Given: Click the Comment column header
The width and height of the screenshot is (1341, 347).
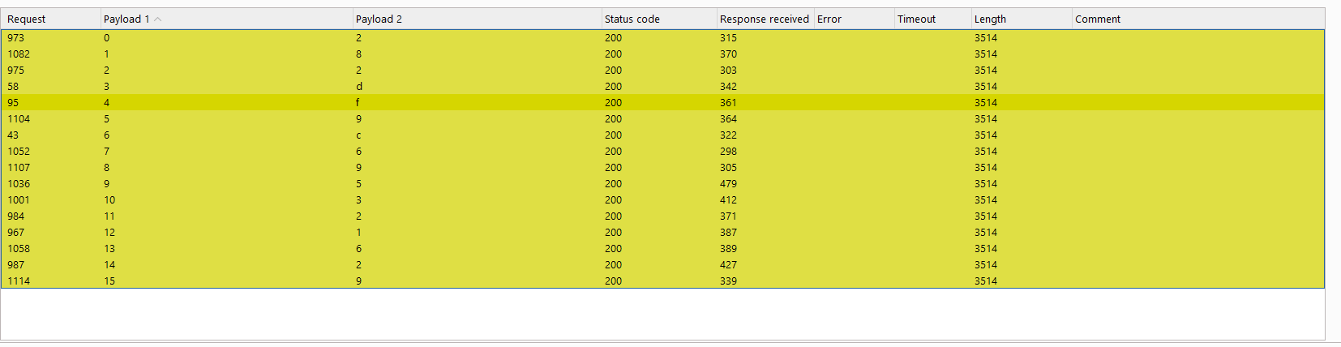Looking at the screenshot, I should tap(1098, 19).
